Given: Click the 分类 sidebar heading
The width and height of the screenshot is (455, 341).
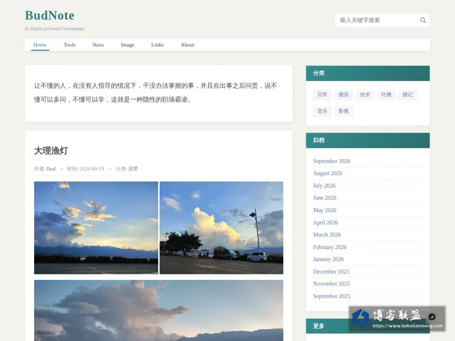Looking at the screenshot, I should point(319,74).
